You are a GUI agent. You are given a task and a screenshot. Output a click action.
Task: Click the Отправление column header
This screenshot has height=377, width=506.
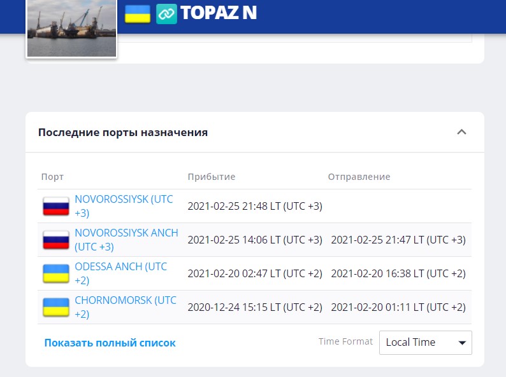click(359, 177)
